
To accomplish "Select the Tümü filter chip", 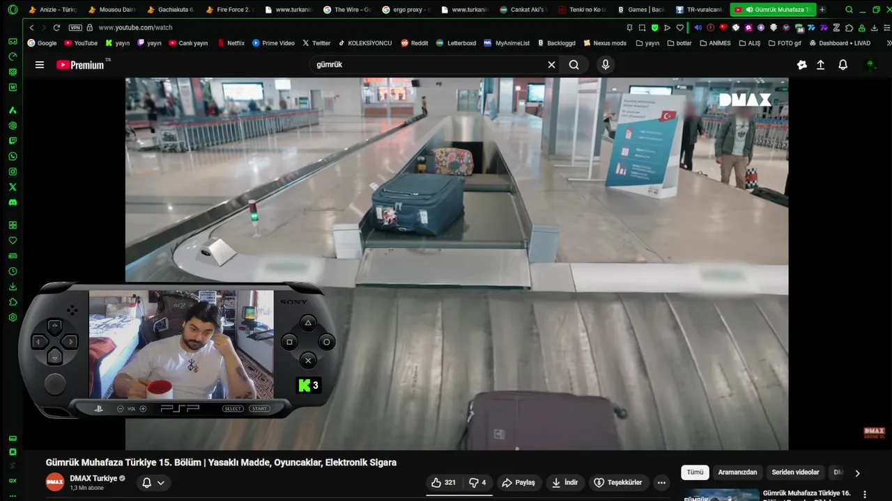I will point(695,472).
